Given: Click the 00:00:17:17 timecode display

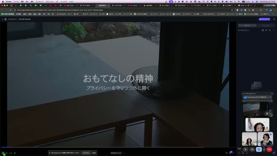Looking at the screenshot, I should [116, 153].
